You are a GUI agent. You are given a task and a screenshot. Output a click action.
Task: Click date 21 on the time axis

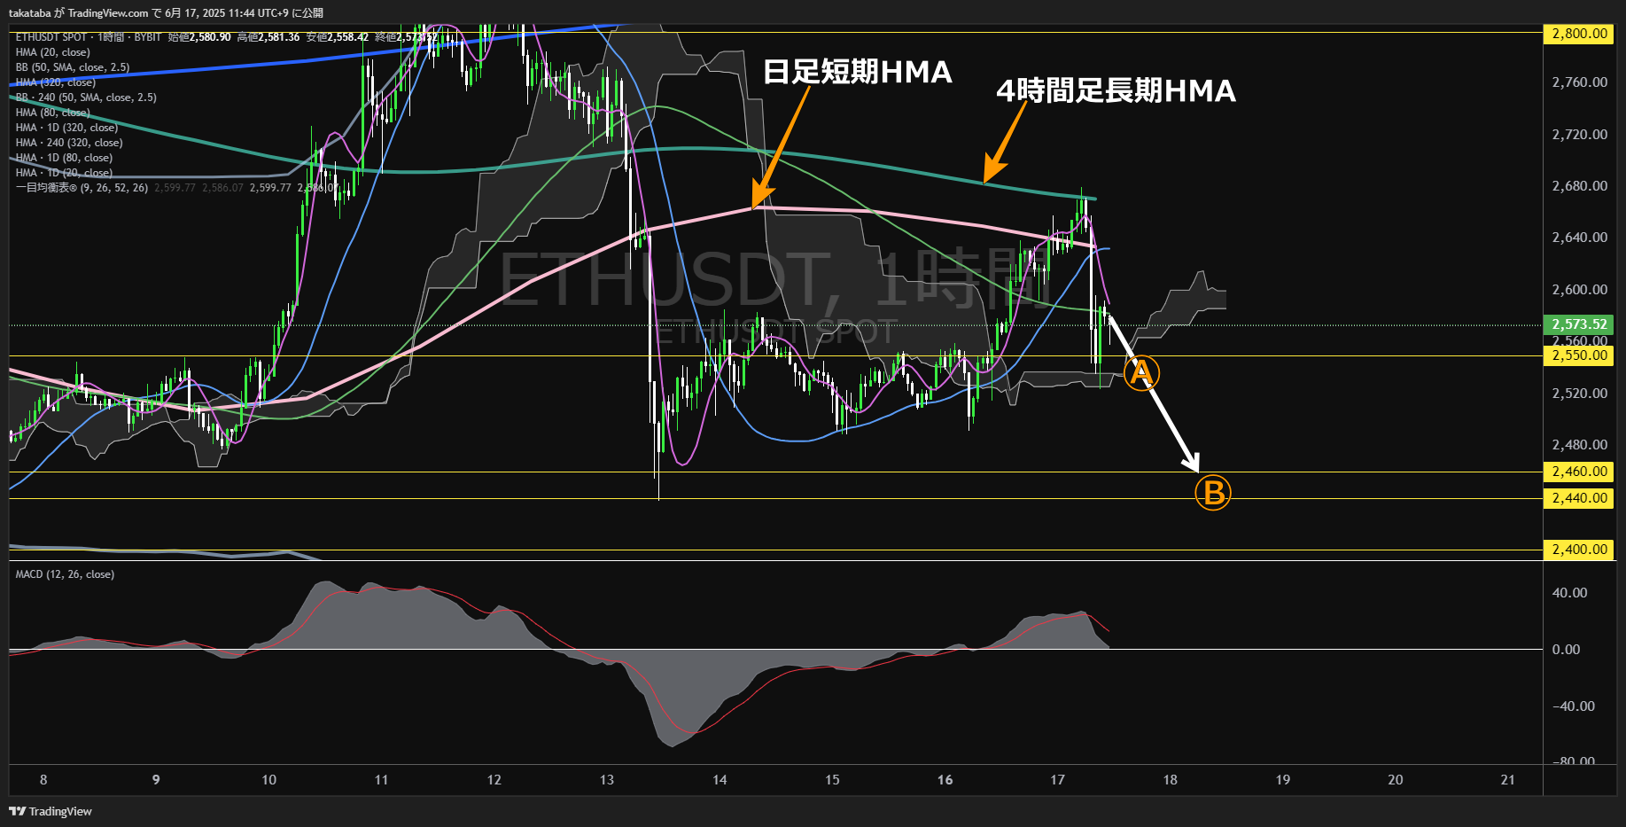1507,780
